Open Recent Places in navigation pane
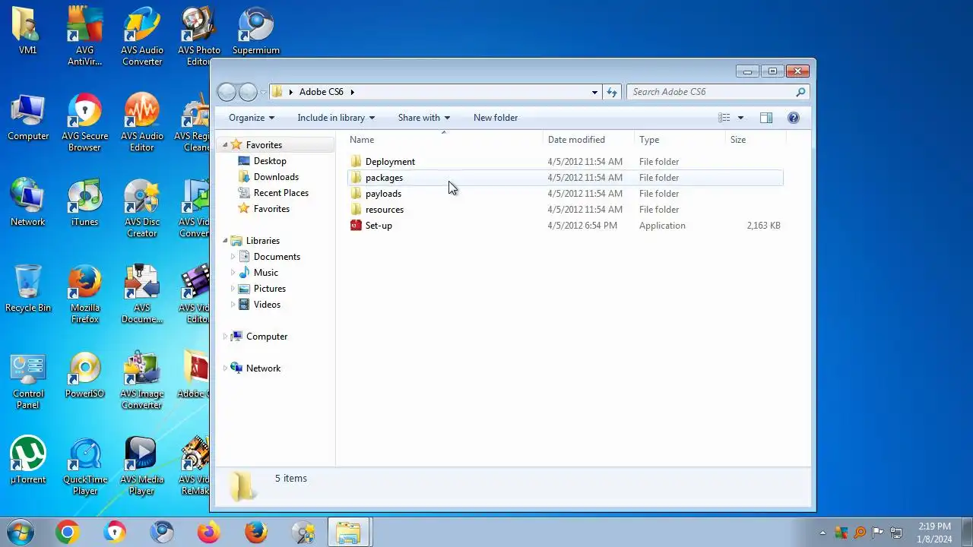Image resolution: width=973 pixels, height=547 pixels. (280, 193)
